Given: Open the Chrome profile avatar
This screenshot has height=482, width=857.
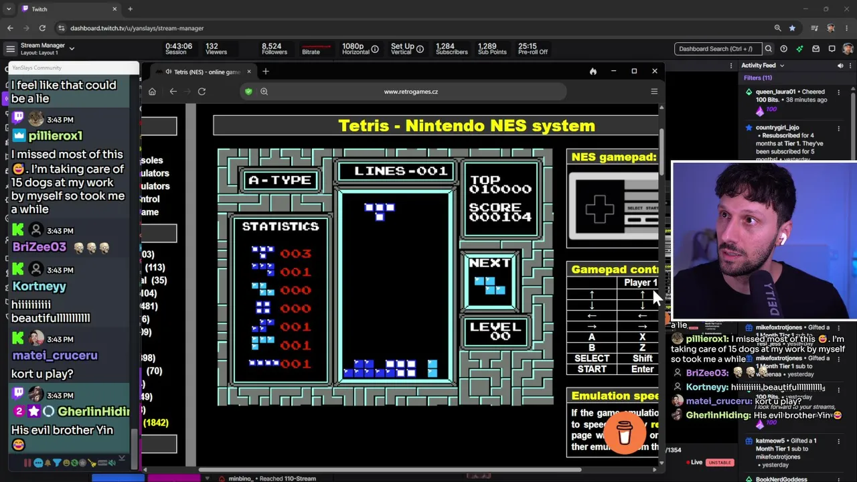Looking at the screenshot, I should 831,28.
